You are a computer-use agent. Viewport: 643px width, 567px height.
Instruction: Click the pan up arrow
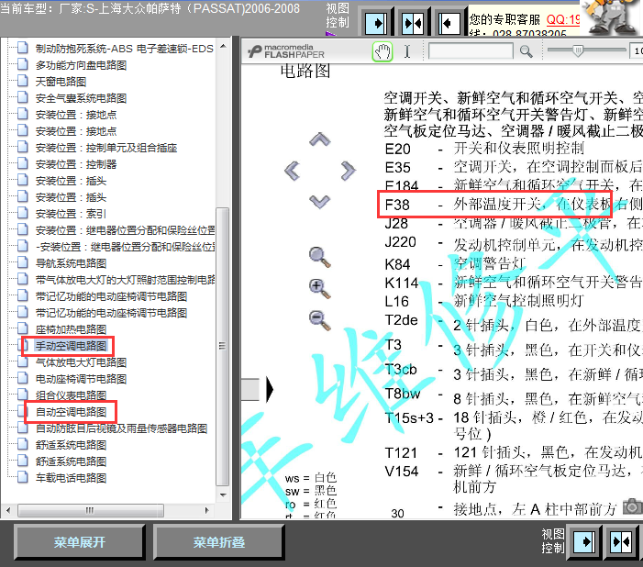(320, 139)
